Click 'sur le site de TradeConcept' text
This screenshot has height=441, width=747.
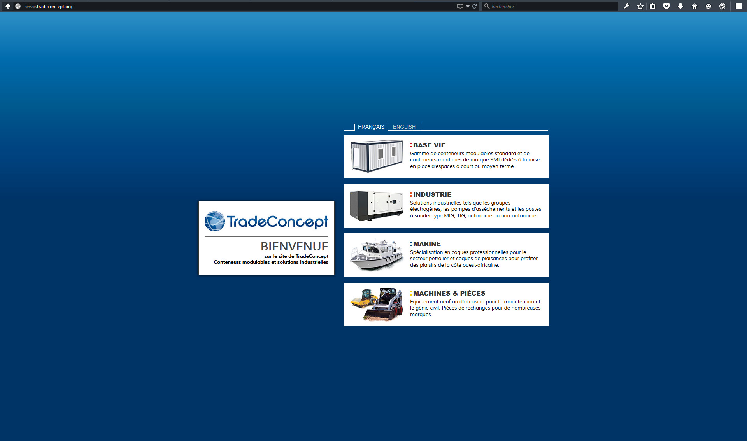pos(296,256)
